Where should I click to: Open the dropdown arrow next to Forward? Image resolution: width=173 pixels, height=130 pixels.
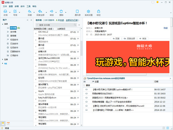point(56,12)
